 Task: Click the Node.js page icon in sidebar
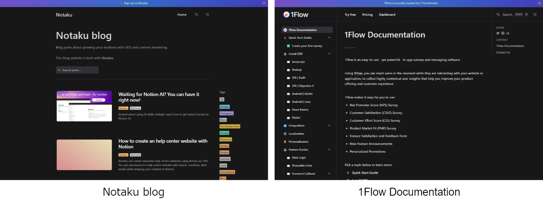click(x=289, y=70)
